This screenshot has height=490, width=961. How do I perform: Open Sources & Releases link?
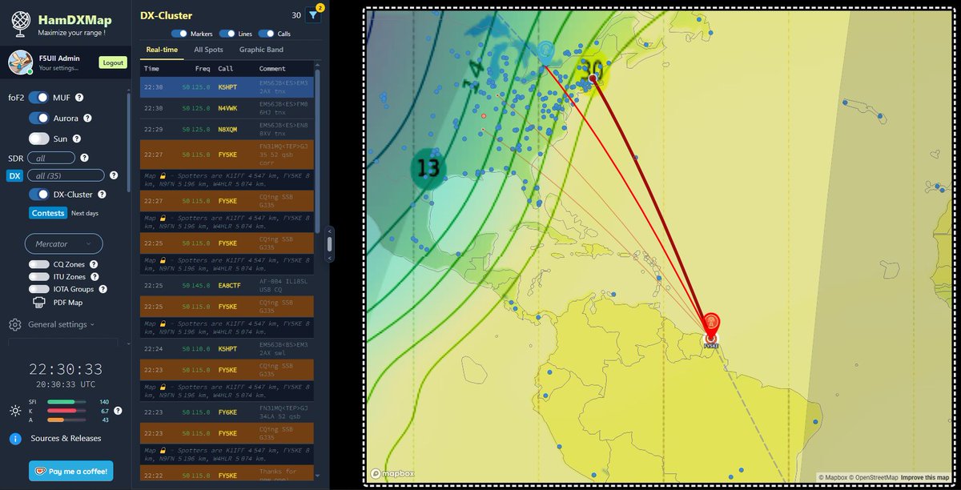(x=66, y=438)
